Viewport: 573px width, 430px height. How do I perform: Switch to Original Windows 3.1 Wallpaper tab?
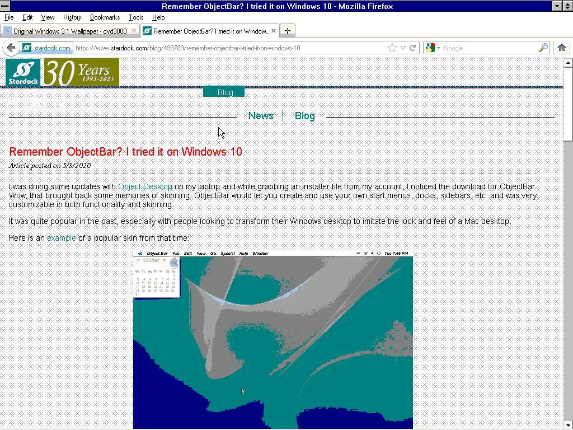70,31
